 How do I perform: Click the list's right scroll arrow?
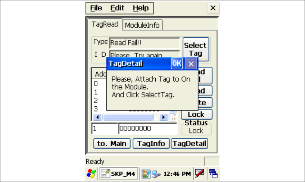click(x=164, y=117)
